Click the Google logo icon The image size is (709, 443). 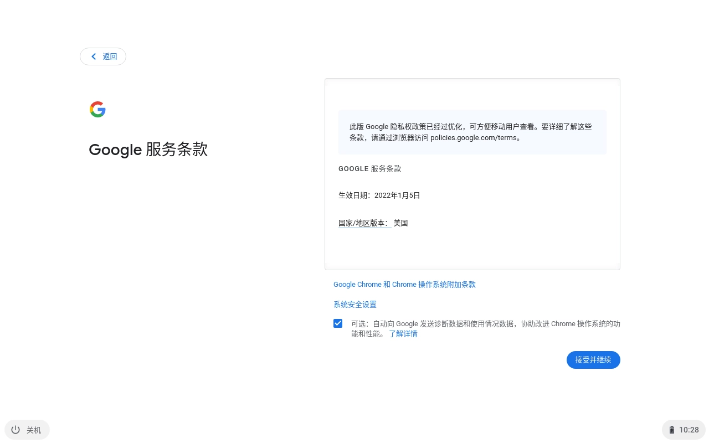(97, 110)
